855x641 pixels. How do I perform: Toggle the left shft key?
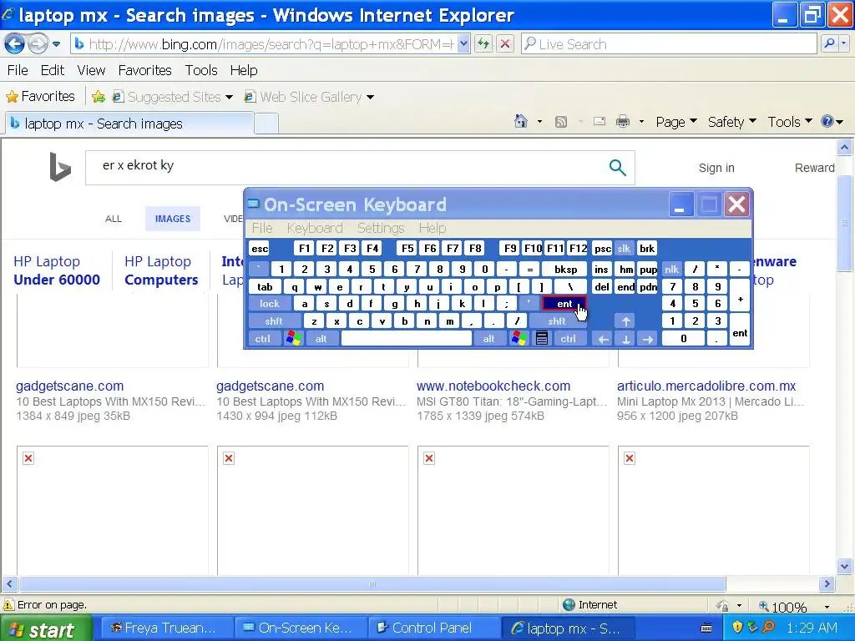274,321
